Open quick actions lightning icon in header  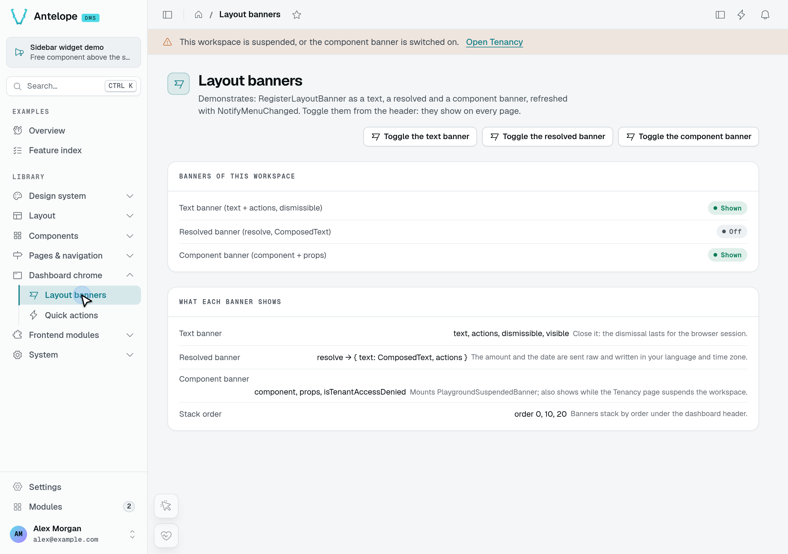click(741, 15)
